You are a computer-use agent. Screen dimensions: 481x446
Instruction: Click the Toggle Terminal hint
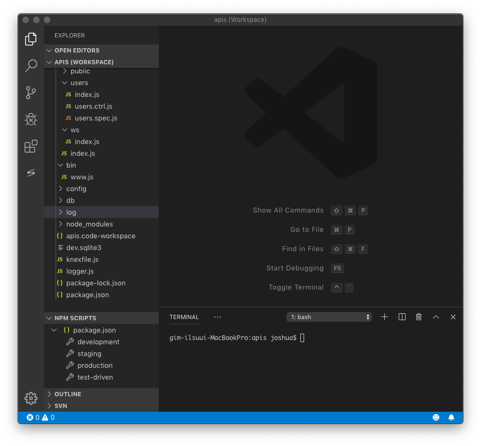tap(296, 287)
